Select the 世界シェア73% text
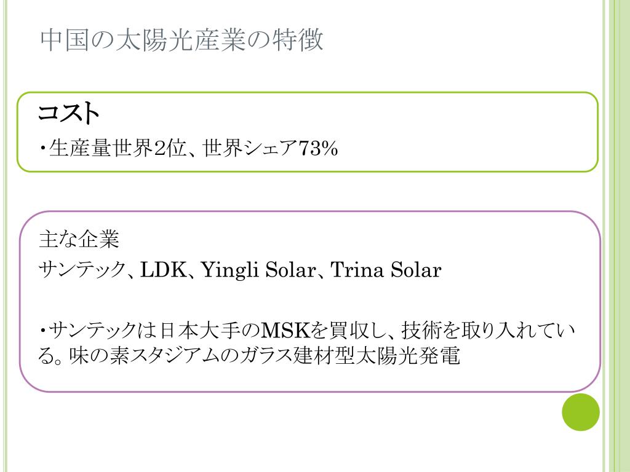The image size is (630, 472). [x=271, y=148]
